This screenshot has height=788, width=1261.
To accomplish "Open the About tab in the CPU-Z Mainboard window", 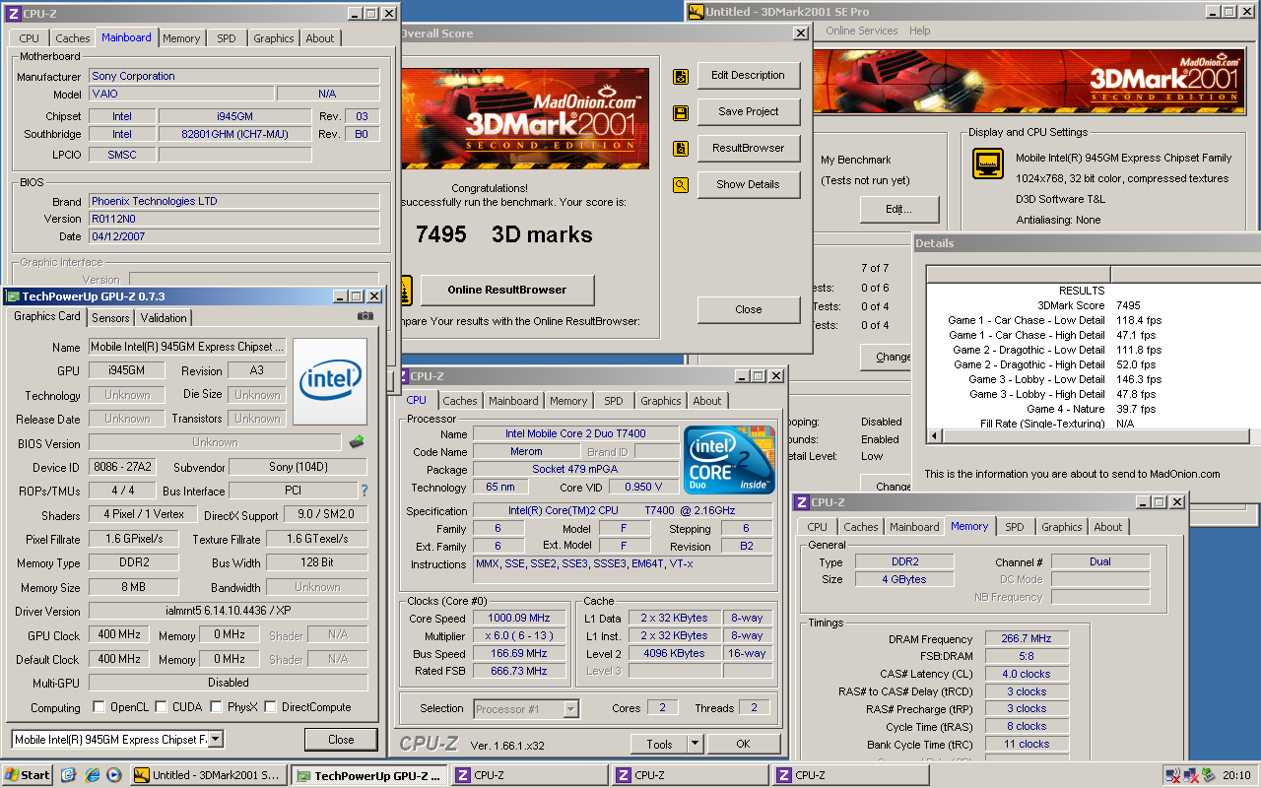I will click(x=320, y=38).
